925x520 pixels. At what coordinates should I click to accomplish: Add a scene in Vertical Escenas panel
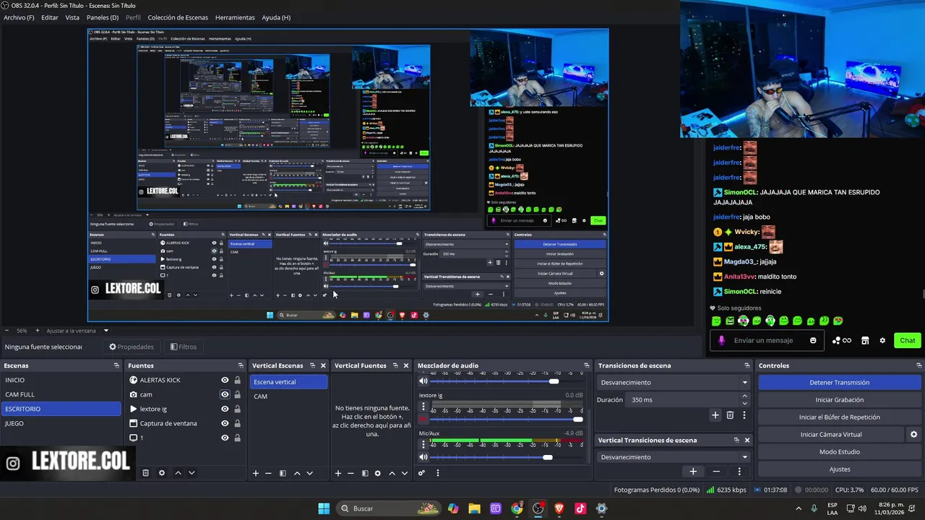tap(255, 473)
